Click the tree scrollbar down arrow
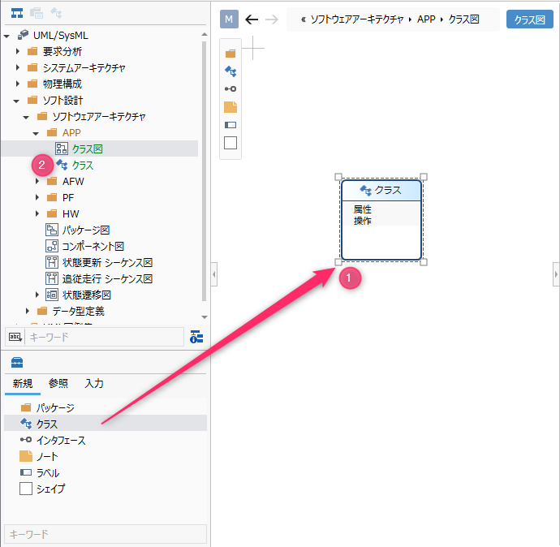The height and width of the screenshot is (547, 560). [x=205, y=317]
